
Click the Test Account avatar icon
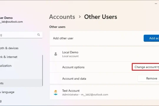click(x=56, y=92)
